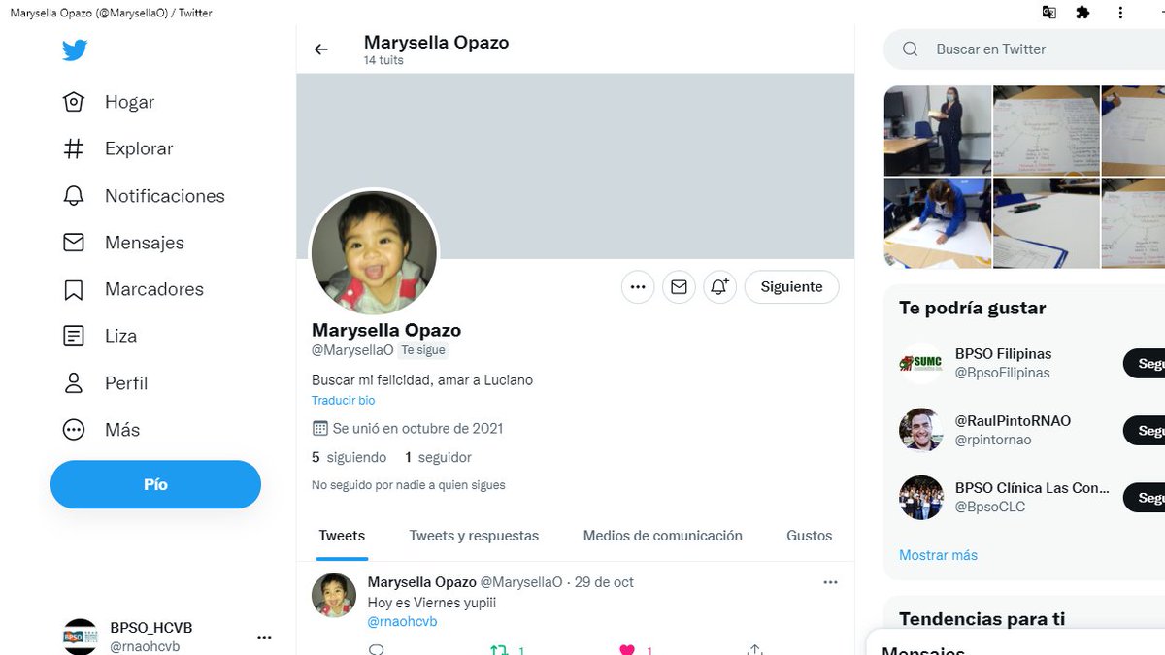Click the BPSO_HCVB account avatar
Viewport: 1165px width, 655px height.
(80, 637)
